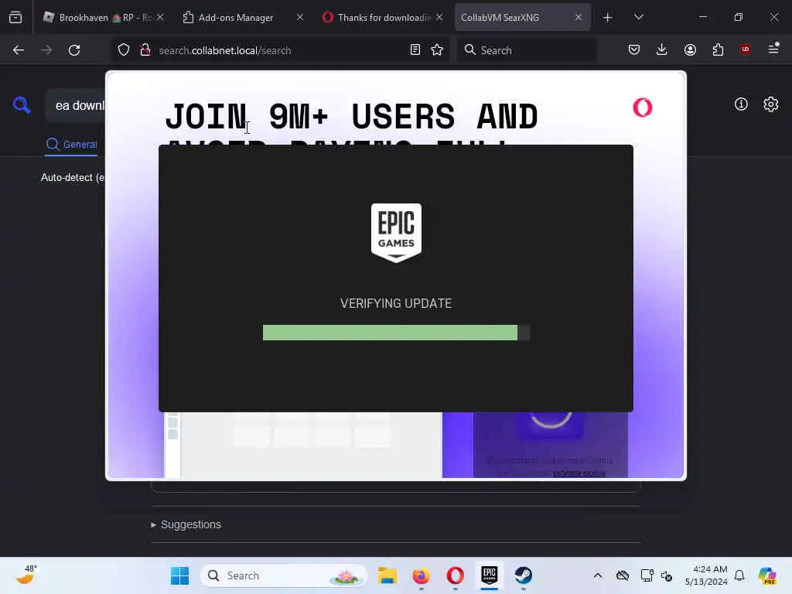792x594 pixels.
Task: Switch to Firefox from the taskbar
Action: (x=422, y=575)
